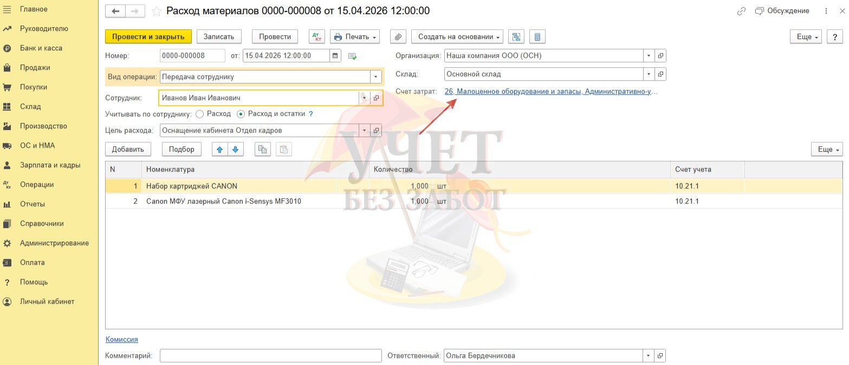
Task: Add document to favorites with star
Action: [x=156, y=11]
